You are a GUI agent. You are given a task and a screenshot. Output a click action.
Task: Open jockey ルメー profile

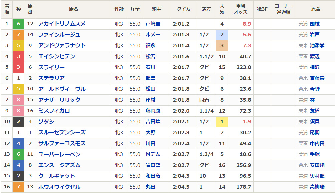point(153,35)
